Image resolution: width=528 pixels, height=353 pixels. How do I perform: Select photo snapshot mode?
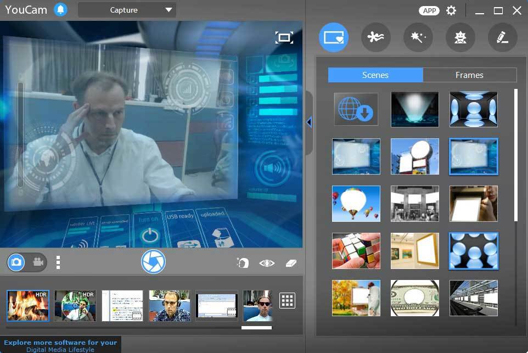tap(17, 262)
